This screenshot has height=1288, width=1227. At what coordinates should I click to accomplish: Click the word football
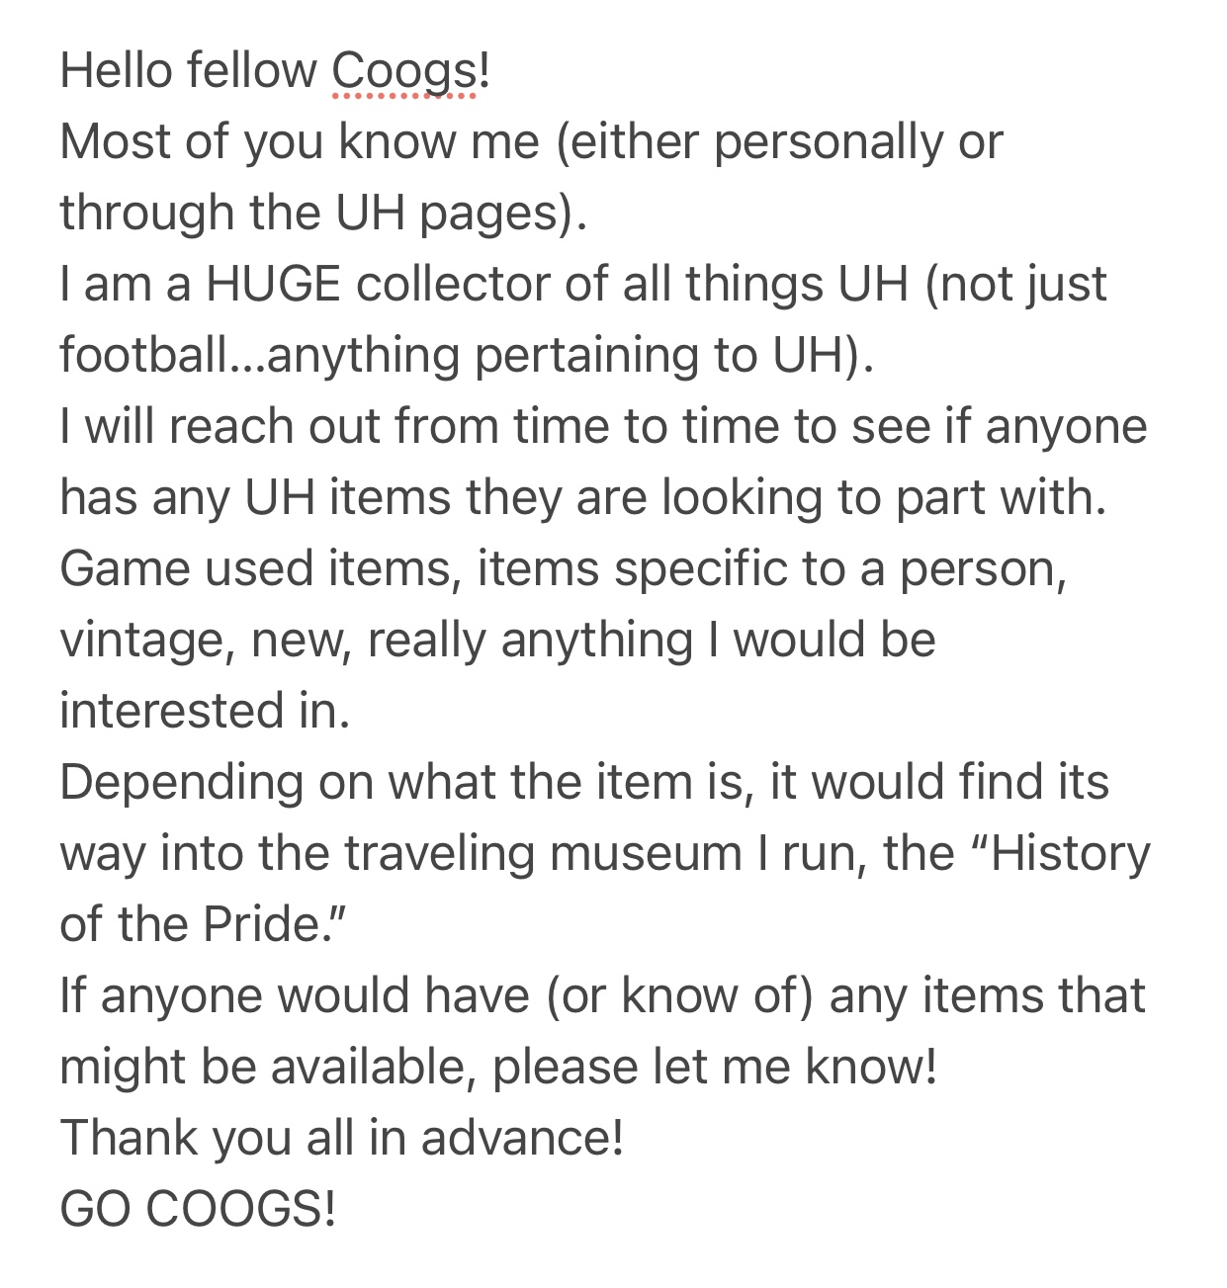(142, 356)
